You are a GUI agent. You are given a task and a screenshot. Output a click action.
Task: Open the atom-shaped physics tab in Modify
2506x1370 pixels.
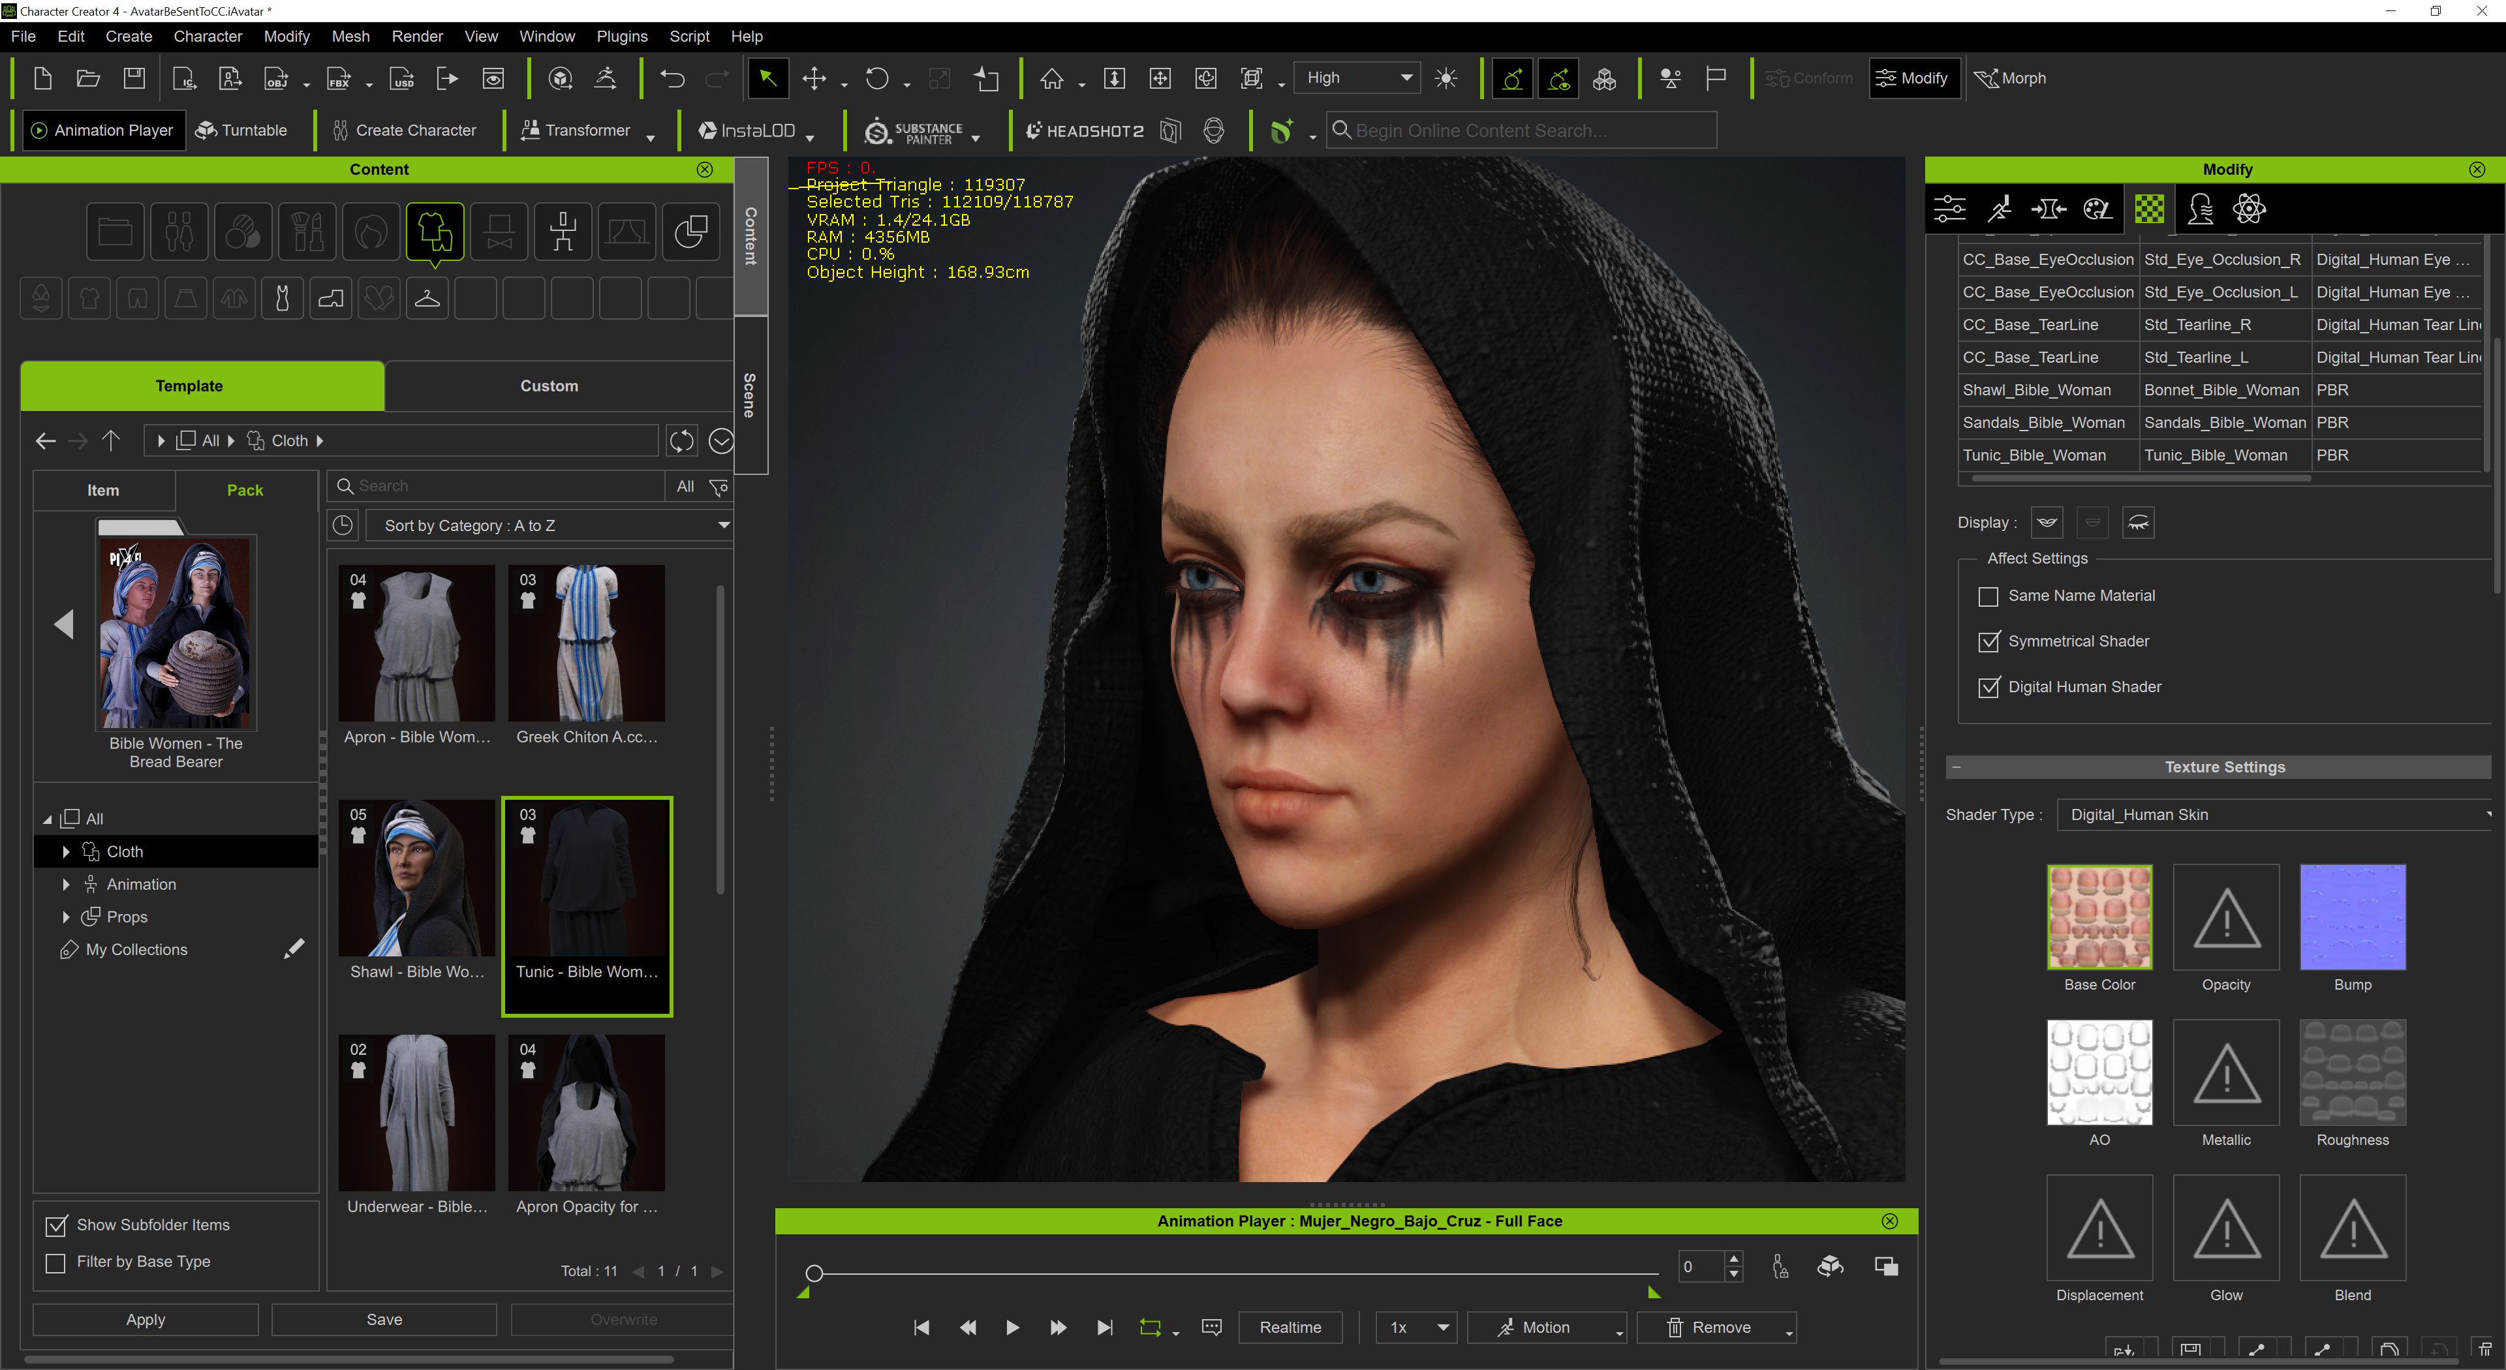coord(2250,209)
